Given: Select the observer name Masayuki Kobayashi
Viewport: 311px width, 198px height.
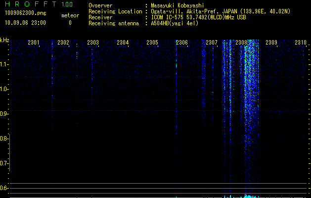Looking at the screenshot, I should (178, 5).
